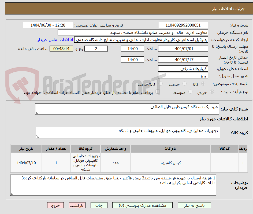Click the resize handle of گروه کالا textbox
The image size is (253, 214).
click(x=38, y=136)
